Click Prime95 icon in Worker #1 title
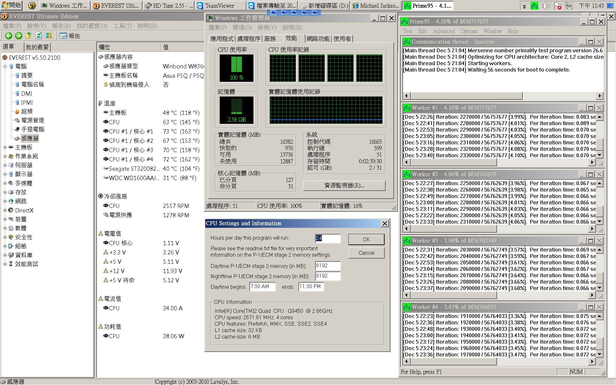Image resolution: width=616 pixels, height=385 pixels. [x=407, y=108]
